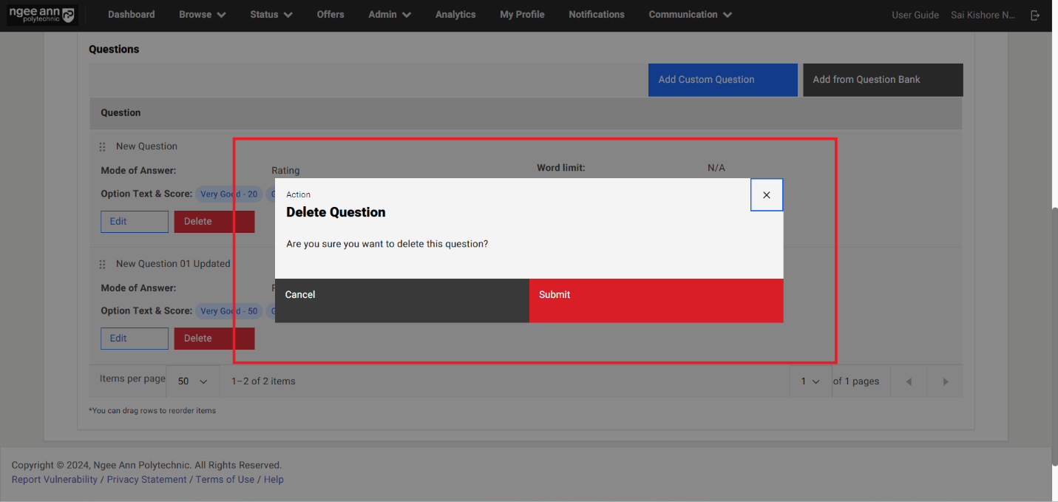Expand the Status menu
Image resolution: width=1058 pixels, height=502 pixels.
click(271, 15)
